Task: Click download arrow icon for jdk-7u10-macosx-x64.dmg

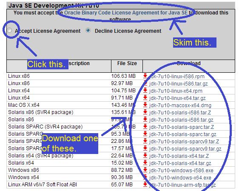Action: pos(145,105)
